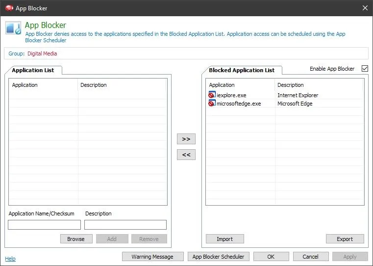Image resolution: width=373 pixels, height=266 pixels.
Task: Click the blocked icon beside microsoftedge.exe
Action: [212, 104]
